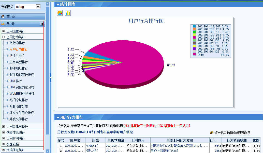Open WebBBS热帖排行 report

coord(22,94)
